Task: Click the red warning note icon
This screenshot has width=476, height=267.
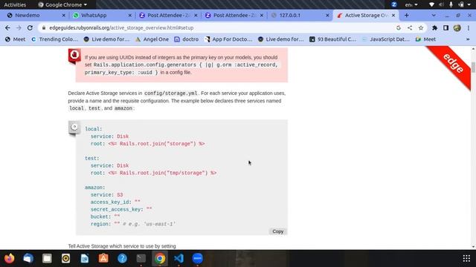Action: pyautogui.click(x=74, y=56)
